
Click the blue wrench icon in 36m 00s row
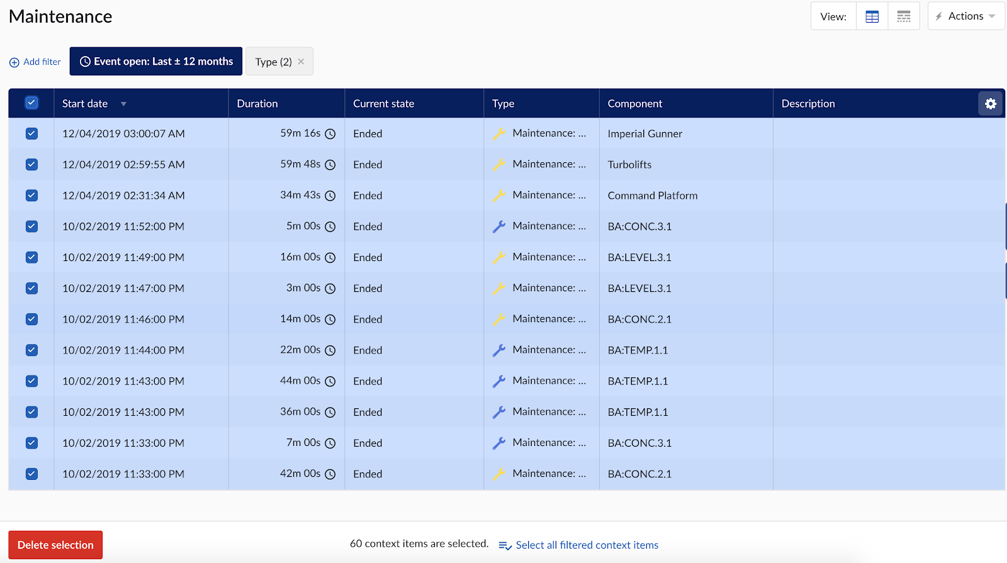coord(499,412)
